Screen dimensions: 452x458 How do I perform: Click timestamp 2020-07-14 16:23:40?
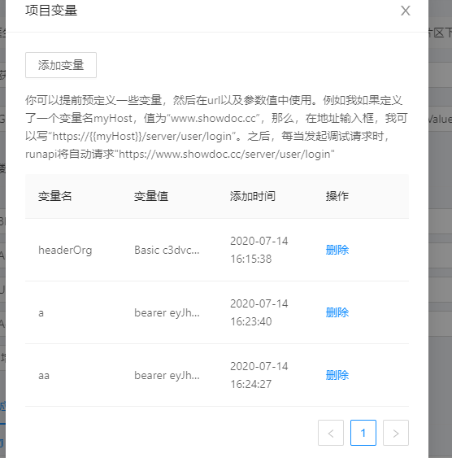pyautogui.click(x=259, y=312)
